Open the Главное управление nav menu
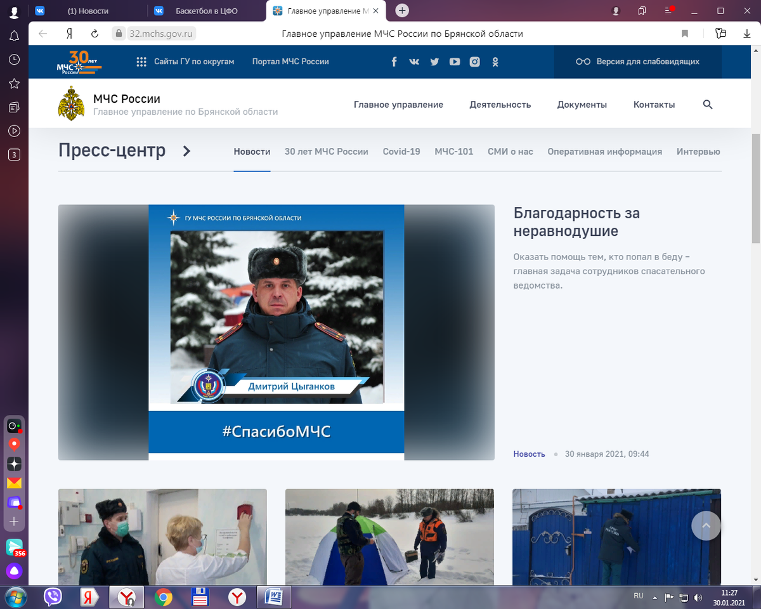 tap(398, 105)
